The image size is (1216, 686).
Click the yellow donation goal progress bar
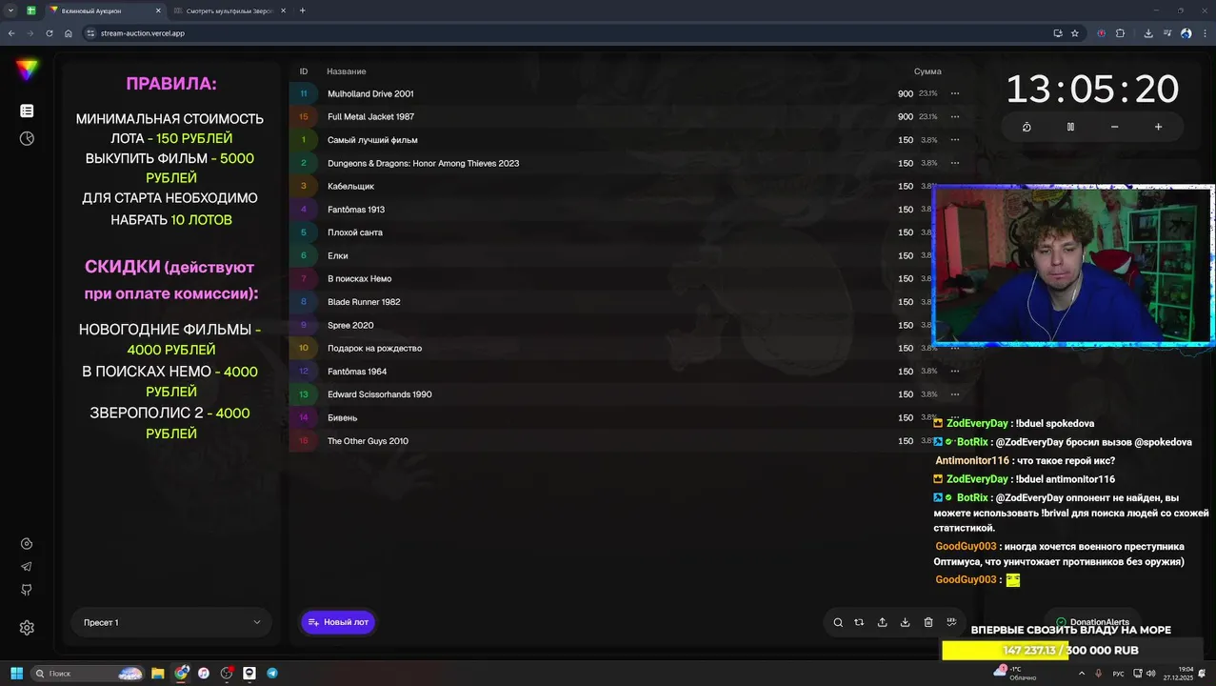point(1004,650)
